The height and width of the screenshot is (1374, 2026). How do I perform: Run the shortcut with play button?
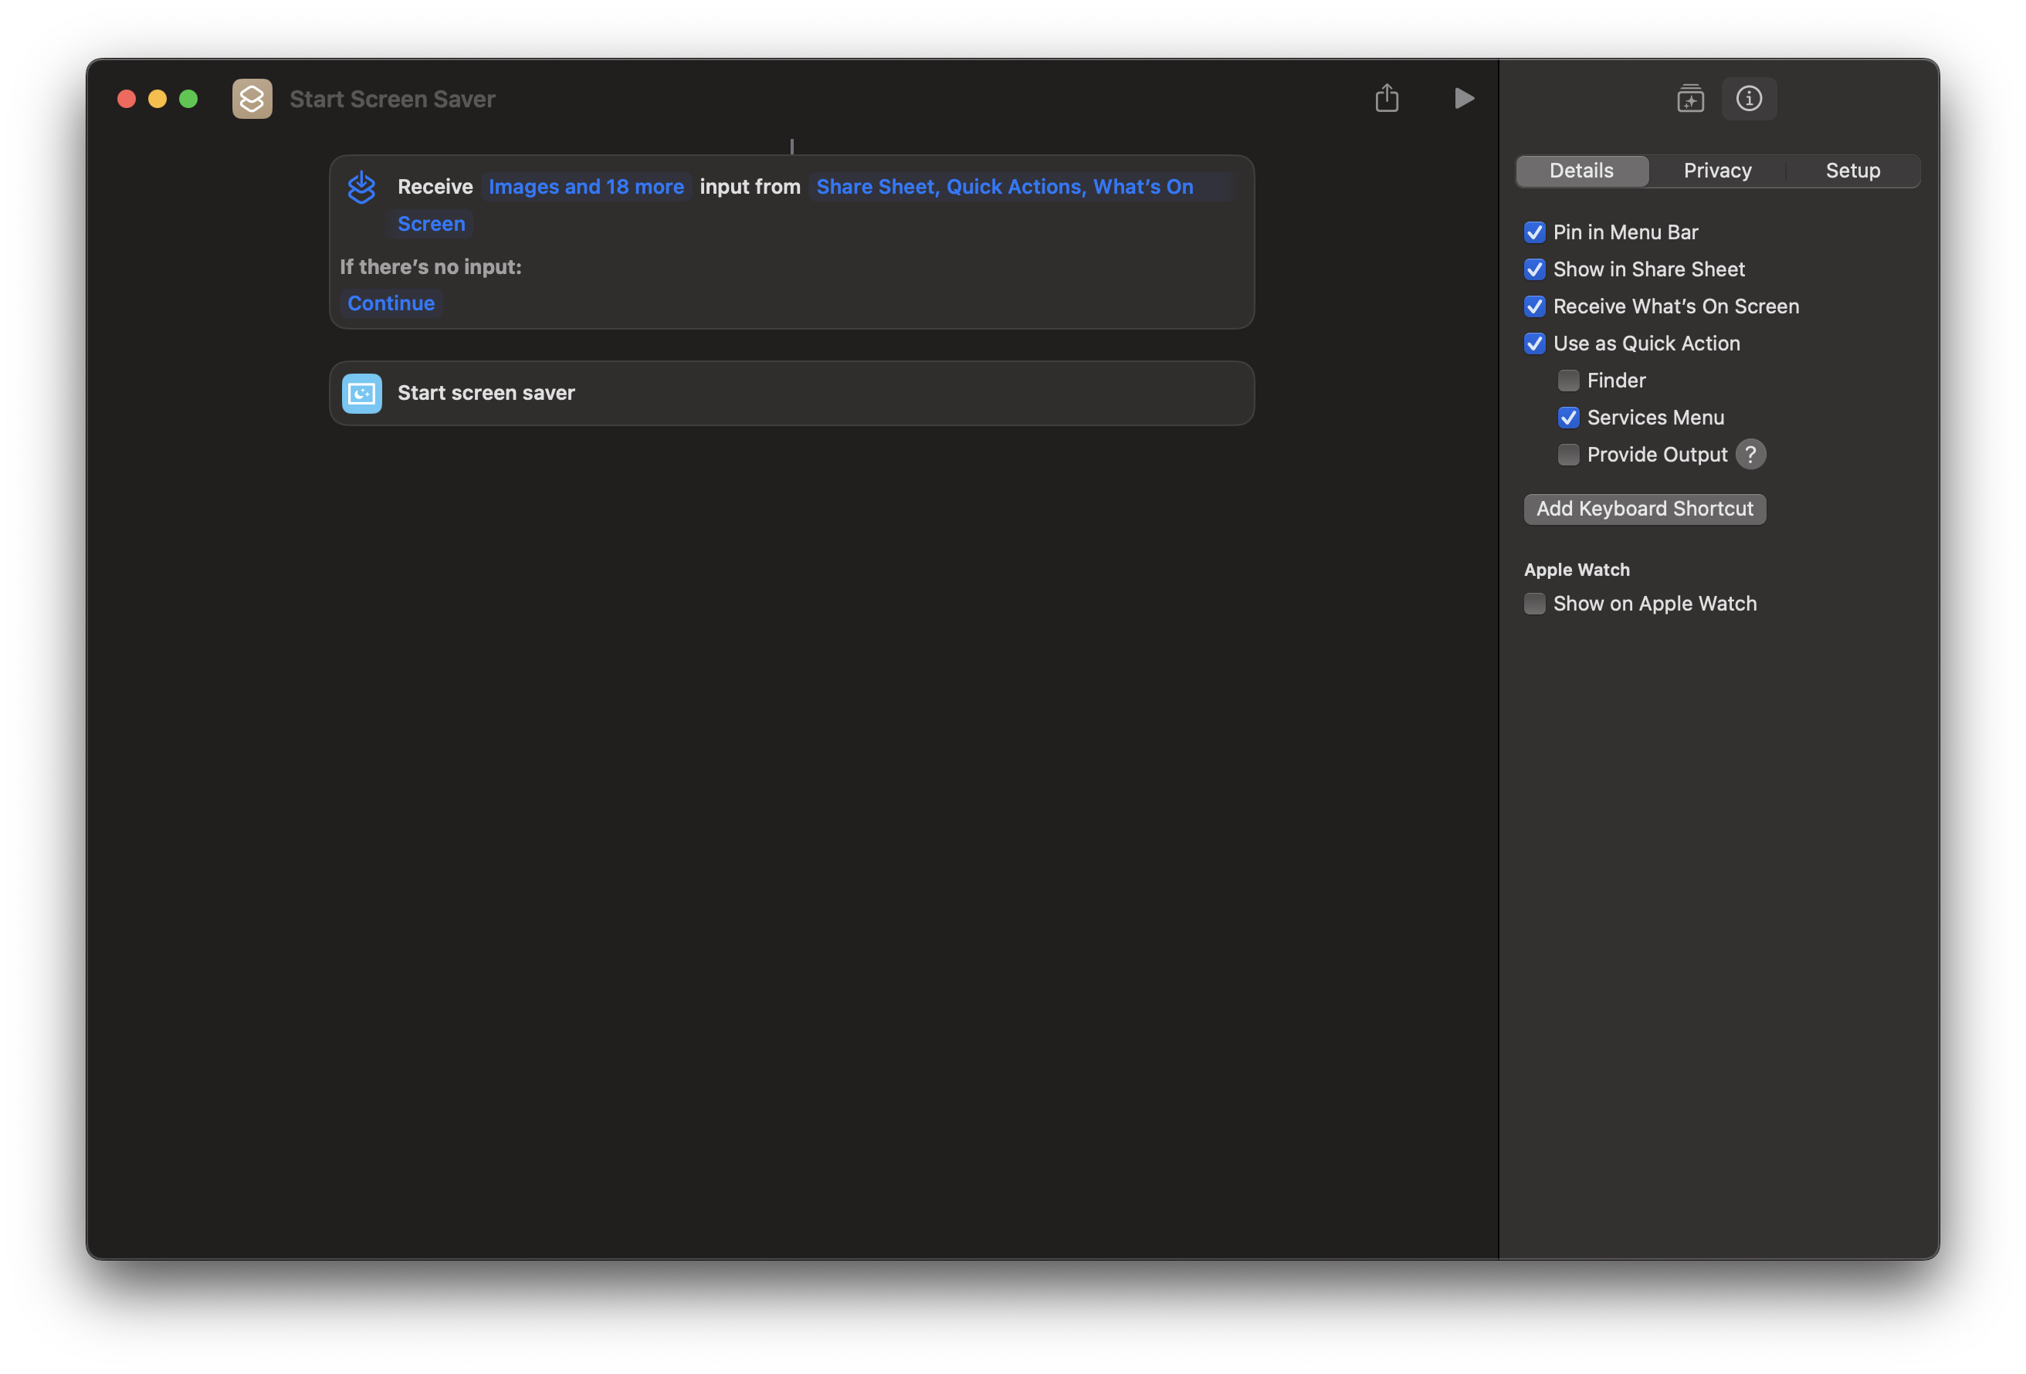click(1464, 99)
